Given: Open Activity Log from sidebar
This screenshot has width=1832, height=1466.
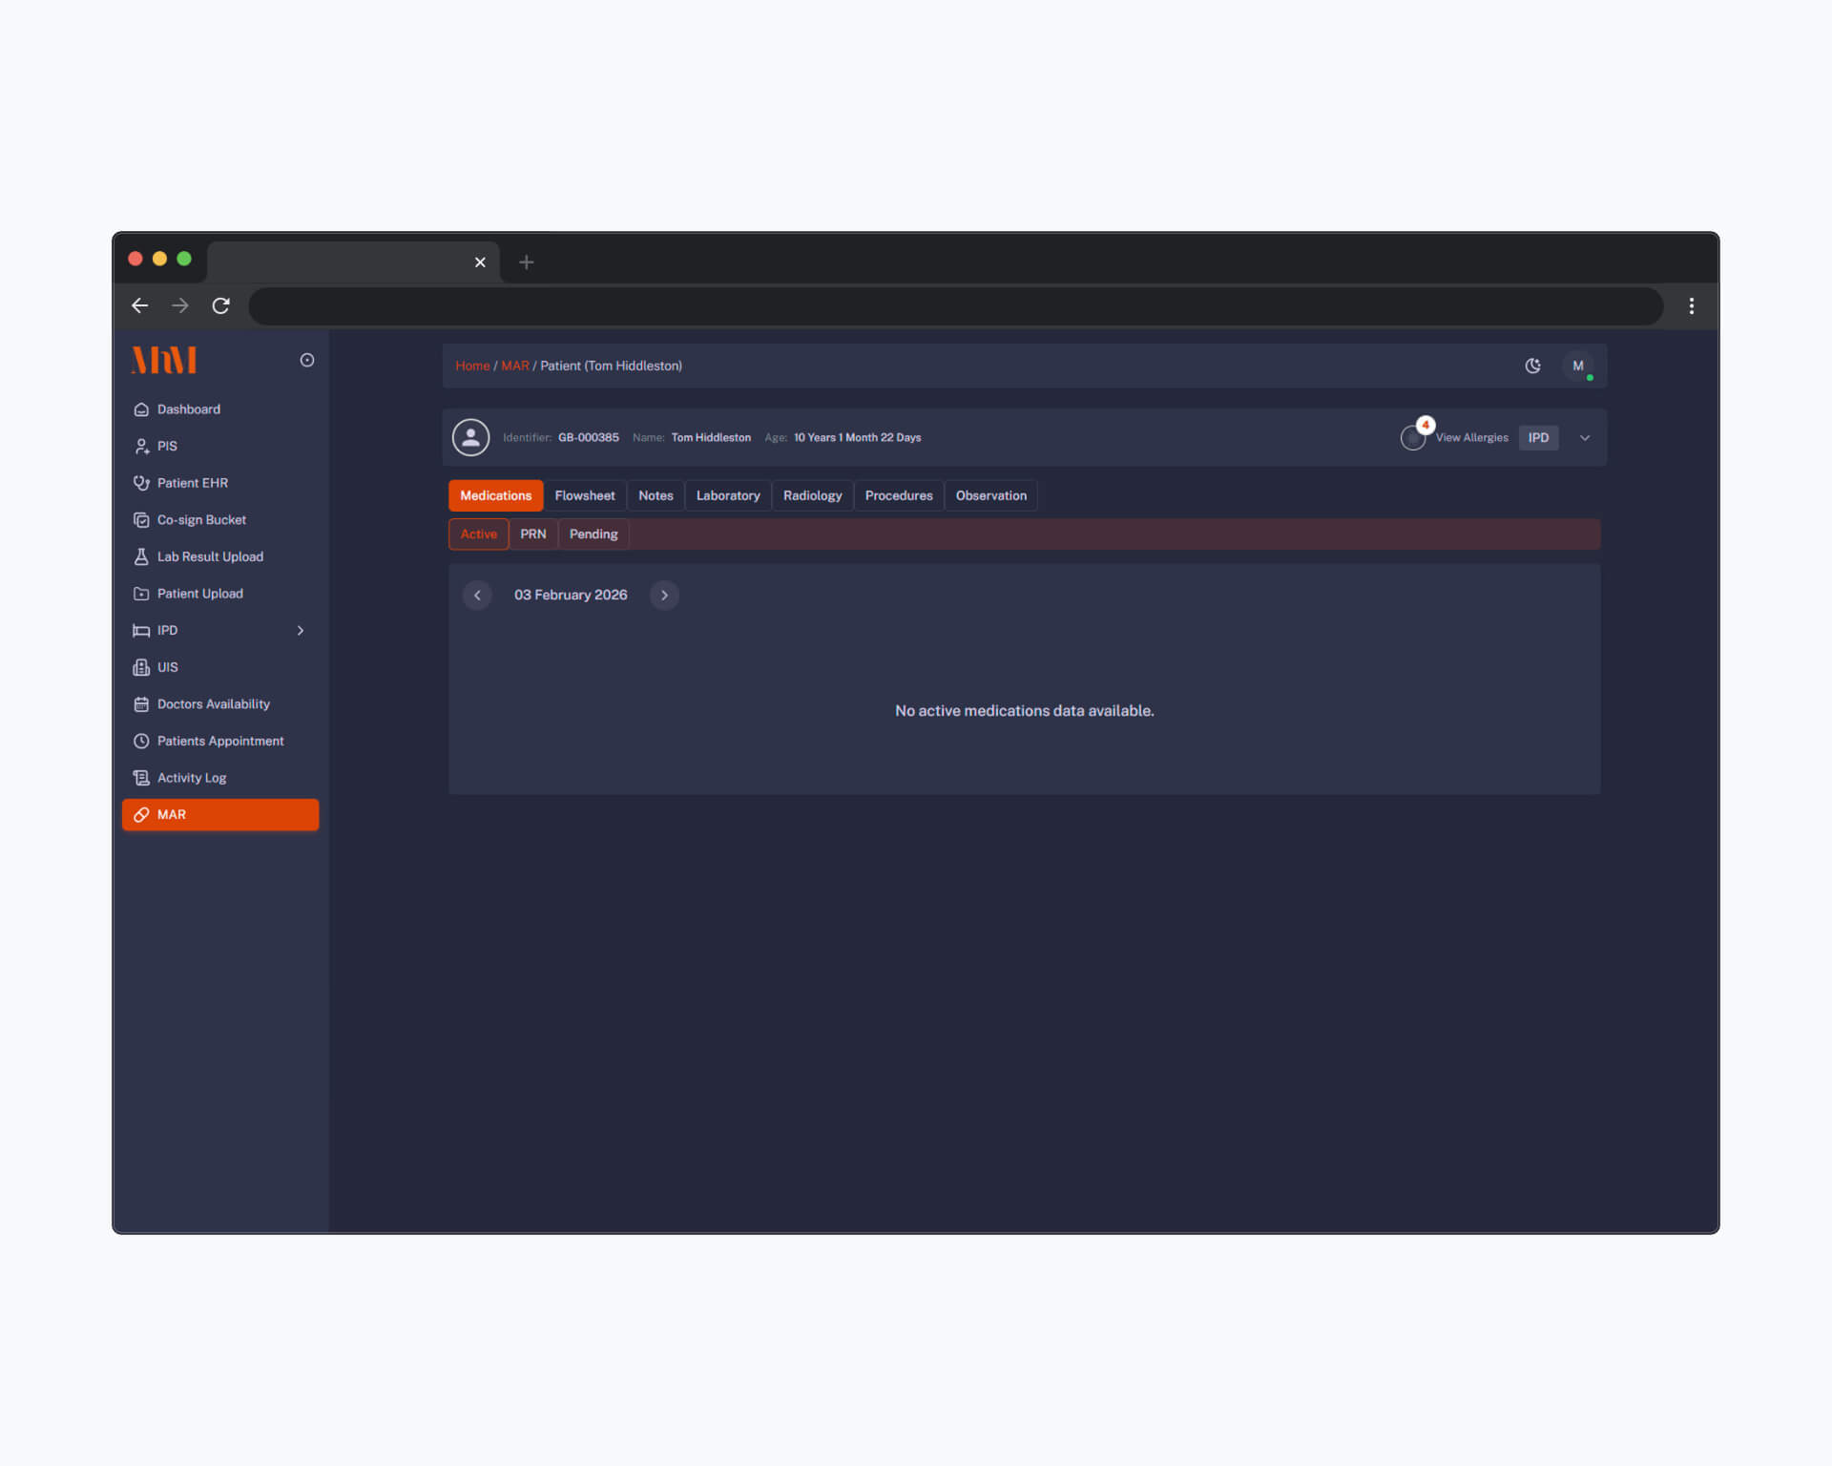Looking at the screenshot, I should coord(192,778).
